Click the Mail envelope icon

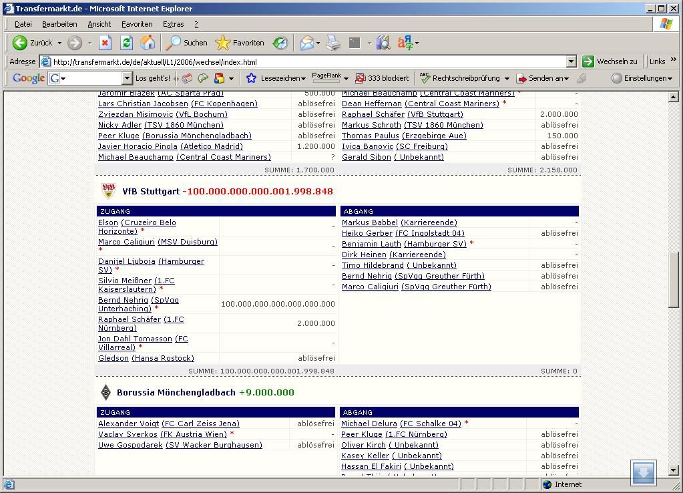tap(307, 43)
